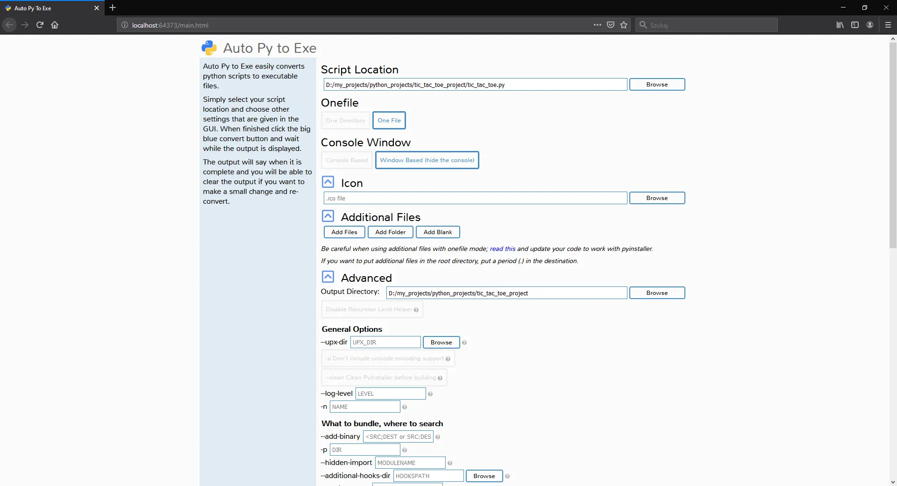Click help icon next to -p DIR field
Image resolution: width=897 pixels, height=486 pixels.
[405, 450]
